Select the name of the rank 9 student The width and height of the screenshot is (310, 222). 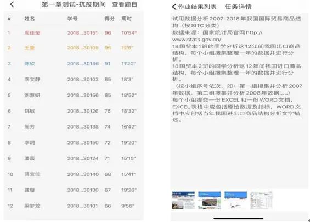point(30,158)
